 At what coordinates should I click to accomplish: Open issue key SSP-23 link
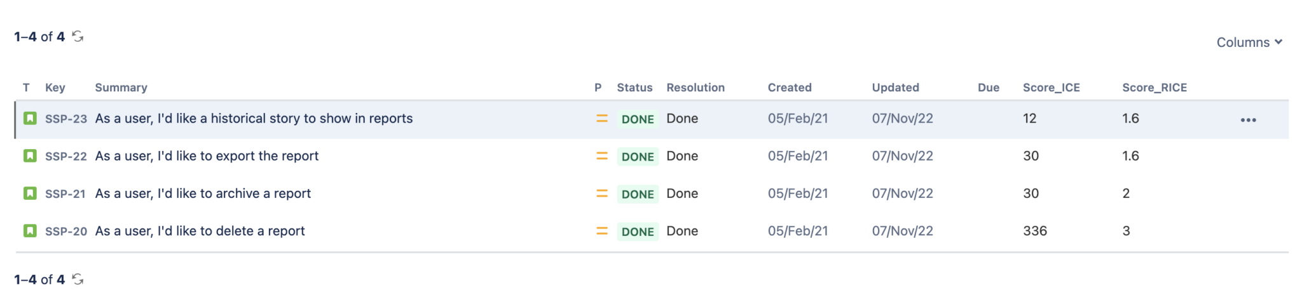[x=65, y=119]
